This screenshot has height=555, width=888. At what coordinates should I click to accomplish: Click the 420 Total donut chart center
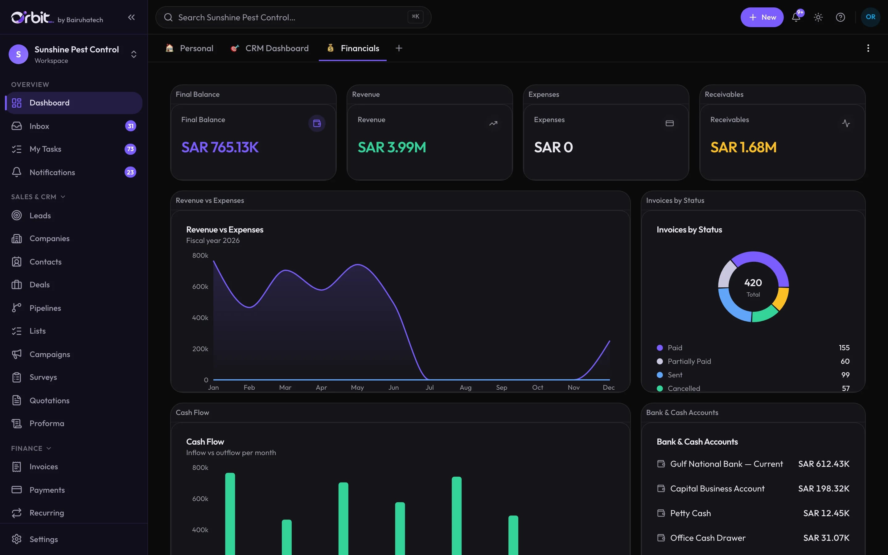click(x=753, y=287)
